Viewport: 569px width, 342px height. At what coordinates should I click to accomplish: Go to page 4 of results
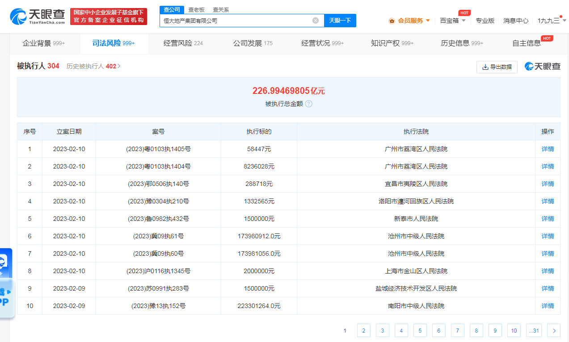pyautogui.click(x=401, y=330)
